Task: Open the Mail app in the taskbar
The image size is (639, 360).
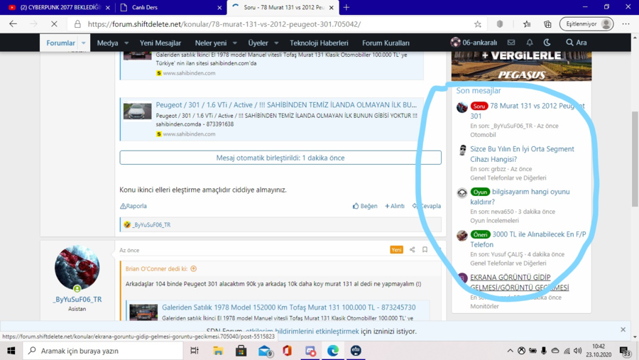Action: click(264, 351)
